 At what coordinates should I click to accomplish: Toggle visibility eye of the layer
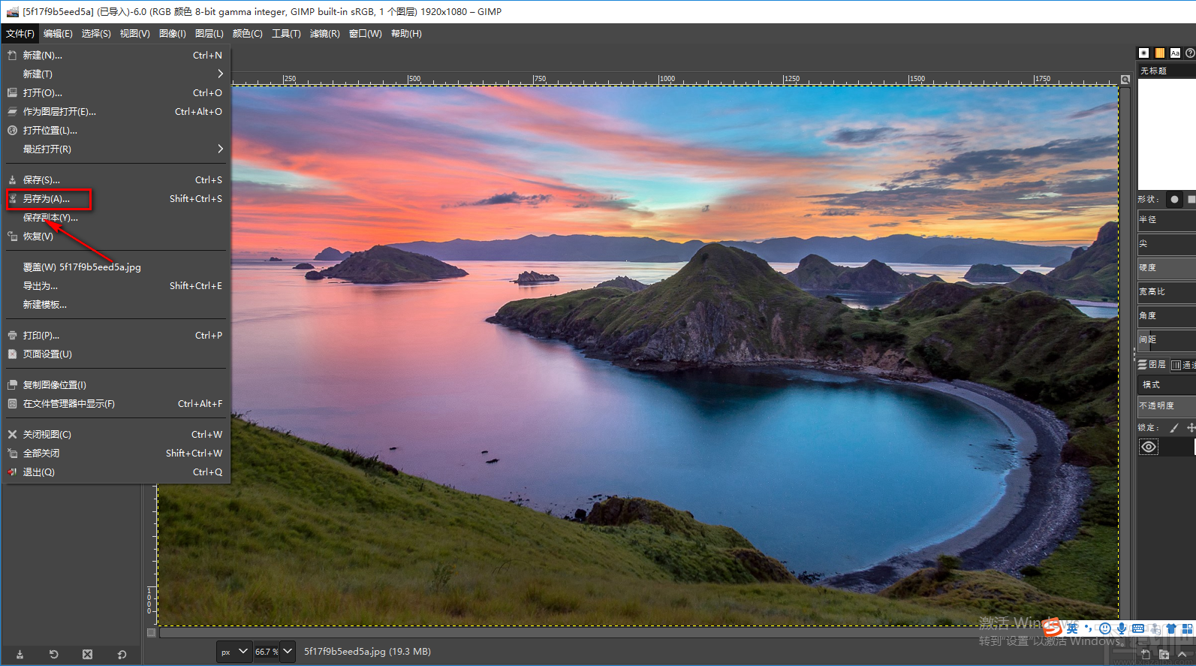pyautogui.click(x=1148, y=447)
